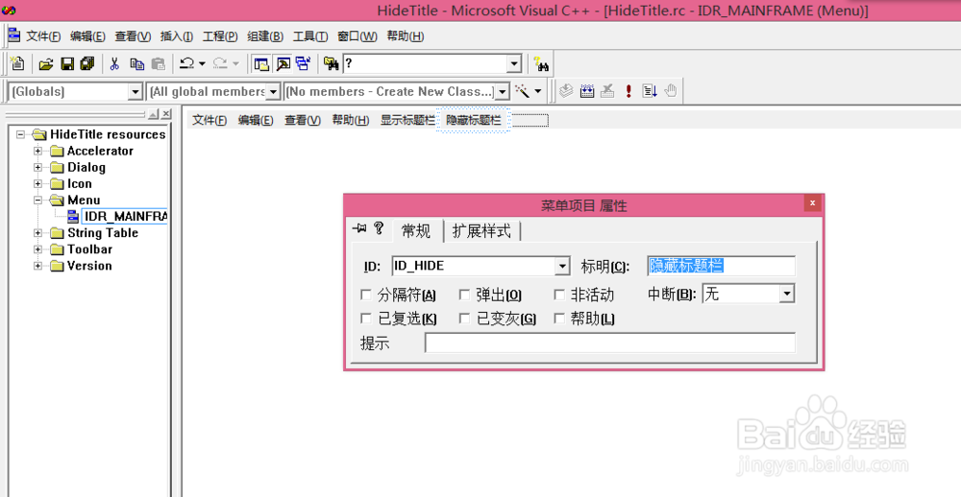
Task: Select 隐藏标题栏 item in menu editor
Action: pos(473,120)
